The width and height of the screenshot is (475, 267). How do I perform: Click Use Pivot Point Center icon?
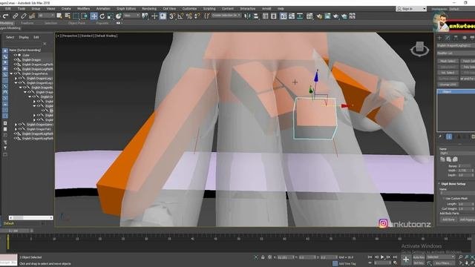(145, 16)
